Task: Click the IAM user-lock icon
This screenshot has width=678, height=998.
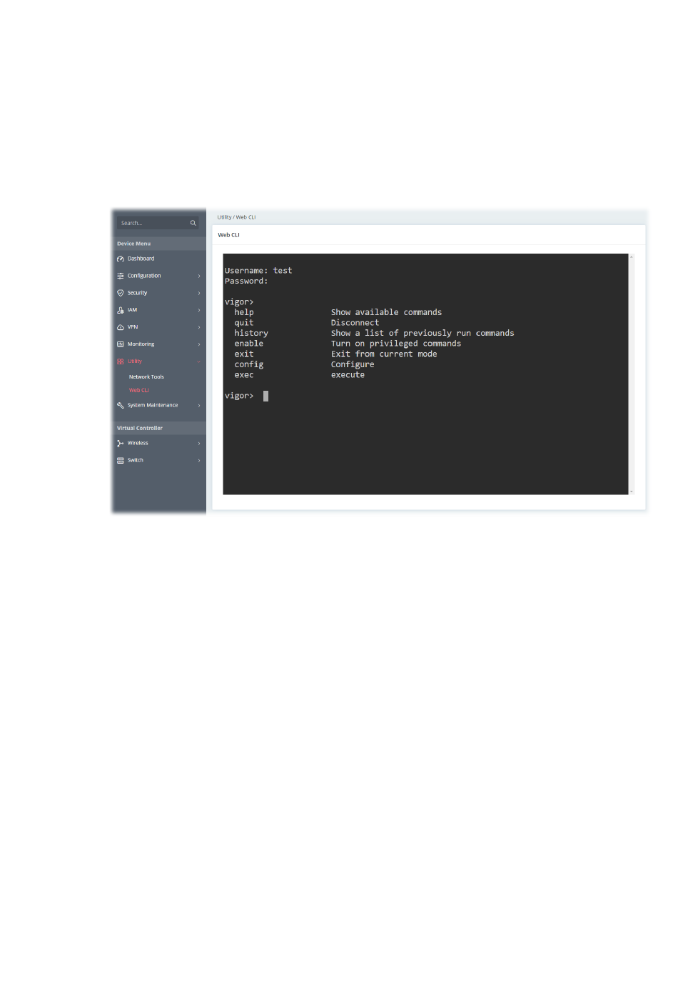Action: coord(121,310)
